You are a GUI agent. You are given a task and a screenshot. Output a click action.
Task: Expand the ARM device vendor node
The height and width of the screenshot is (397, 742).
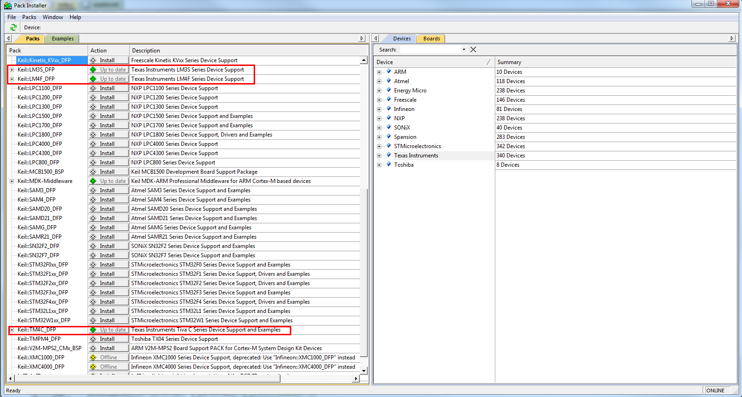tap(379, 72)
